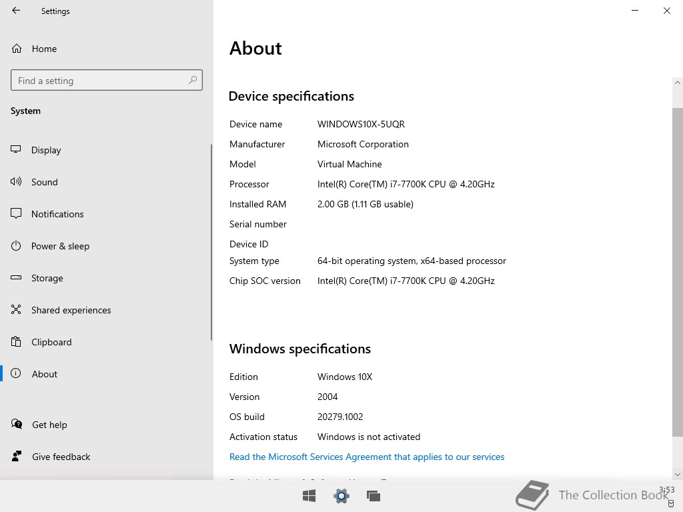Viewport: 683px width, 512px height.
Task: Click the Installed RAM value 2.00 GB
Action: (x=366, y=204)
